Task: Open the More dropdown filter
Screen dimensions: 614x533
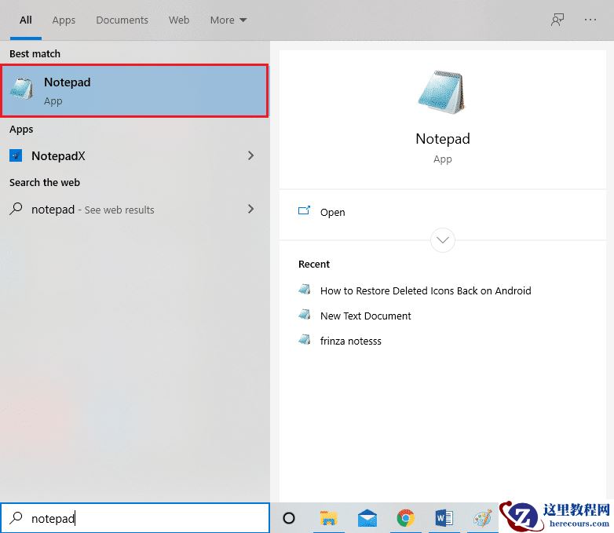Action: point(228,20)
